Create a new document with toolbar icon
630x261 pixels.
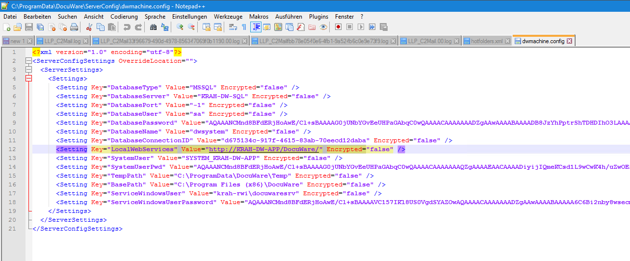pos(6,27)
